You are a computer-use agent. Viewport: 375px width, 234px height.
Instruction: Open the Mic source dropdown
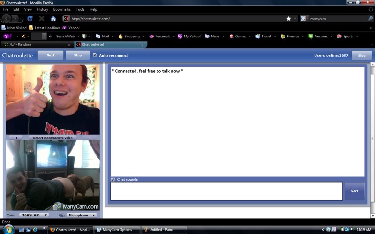tap(81, 215)
